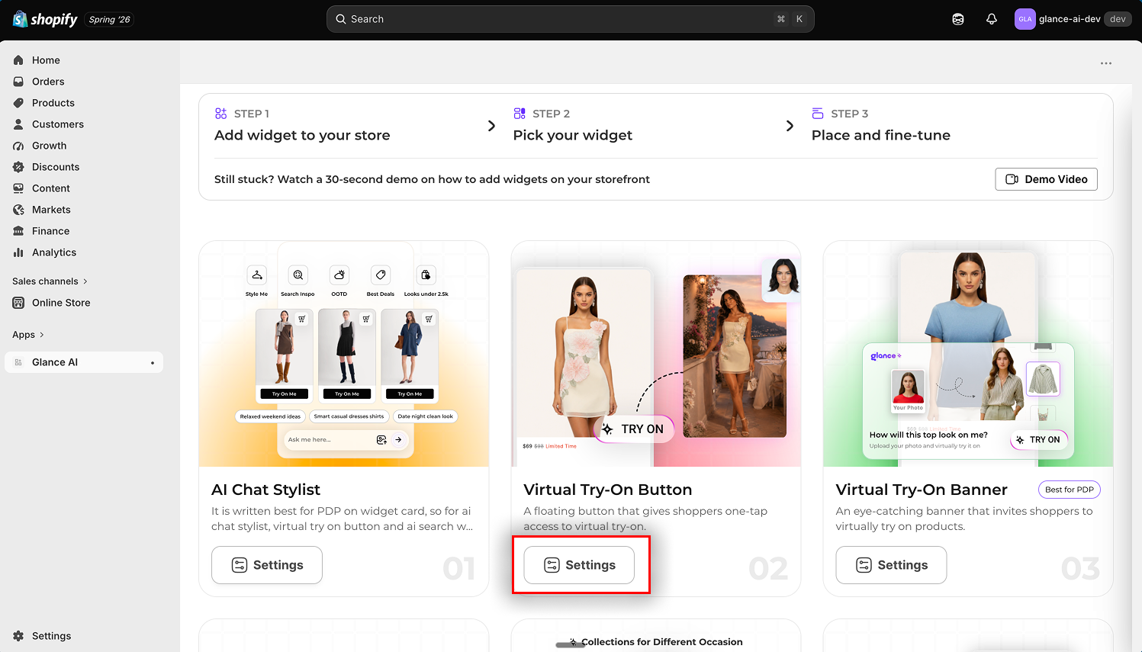This screenshot has height=652, width=1142.
Task: Click the Finance bank icon
Action: pyautogui.click(x=18, y=231)
